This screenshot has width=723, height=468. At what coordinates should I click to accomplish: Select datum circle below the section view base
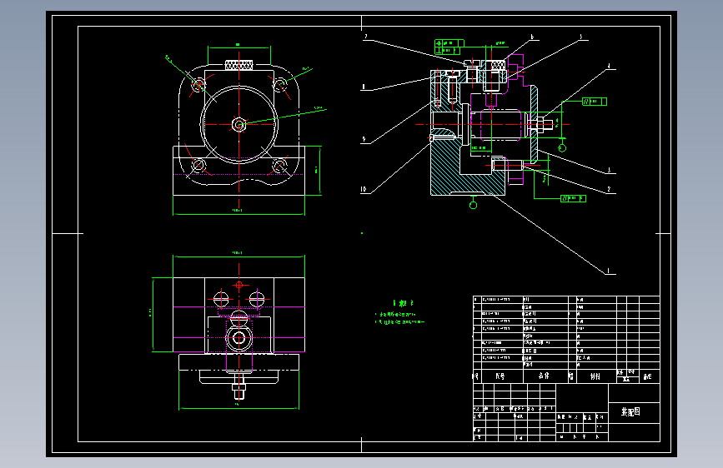(473, 205)
